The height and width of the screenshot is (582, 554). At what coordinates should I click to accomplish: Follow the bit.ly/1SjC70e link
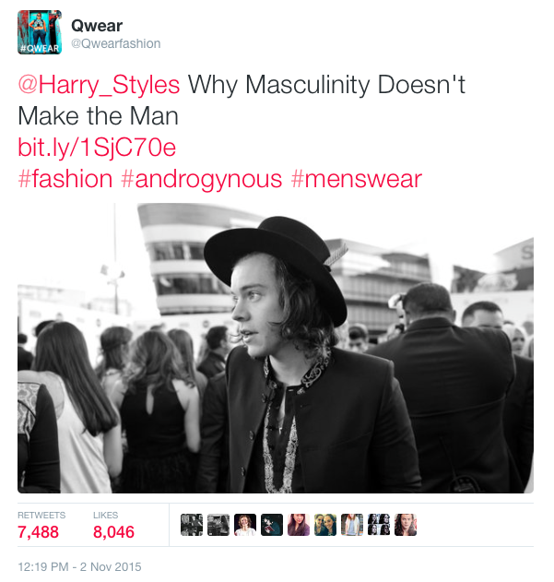click(97, 148)
